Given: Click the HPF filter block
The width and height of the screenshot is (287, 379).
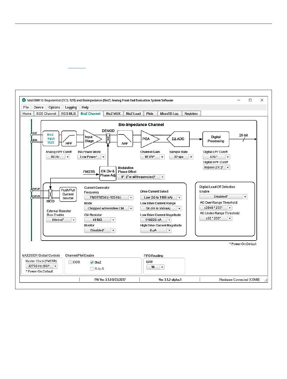Looking at the screenshot, I should click(69, 139).
